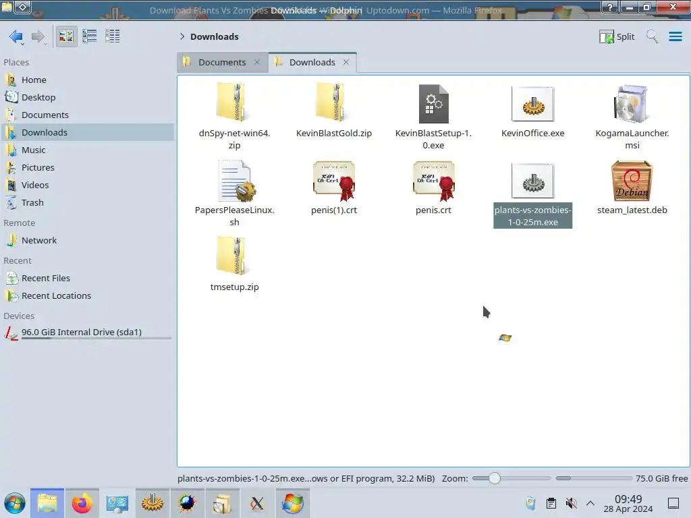This screenshot has width=691, height=518.
Task: Open Pictures in Places
Action: point(88,168)
